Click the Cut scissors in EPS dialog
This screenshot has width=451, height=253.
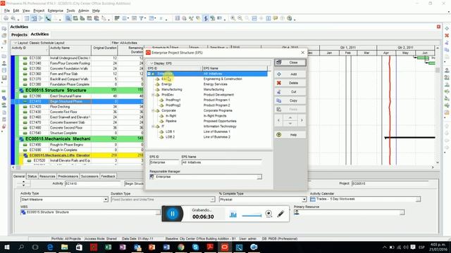click(279, 92)
